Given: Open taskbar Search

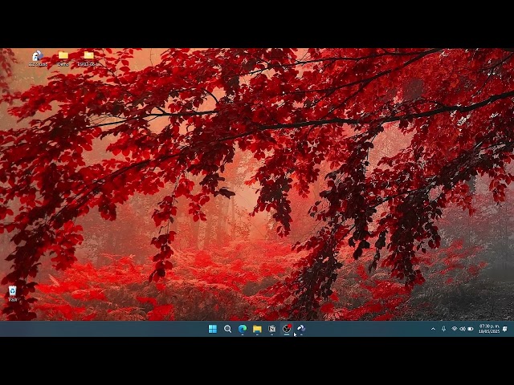Looking at the screenshot, I should (x=227, y=329).
